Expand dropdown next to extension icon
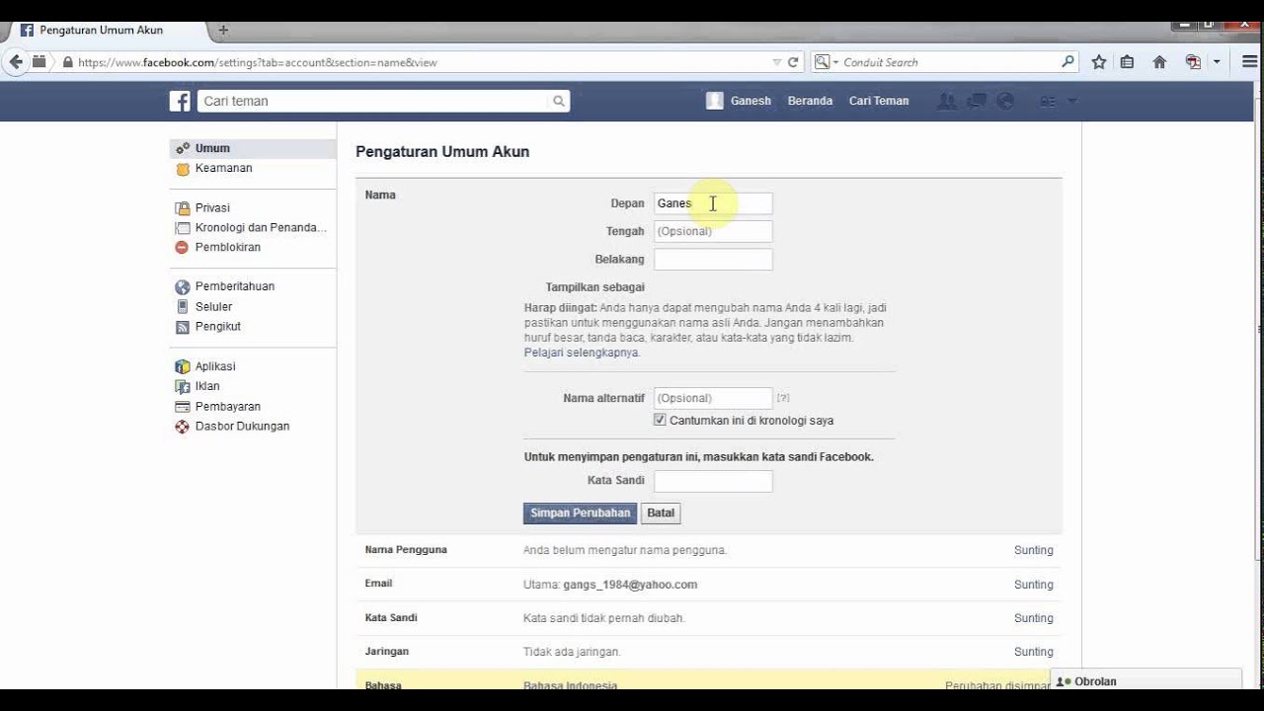This screenshot has height=711, width=1264. pyautogui.click(x=1217, y=62)
